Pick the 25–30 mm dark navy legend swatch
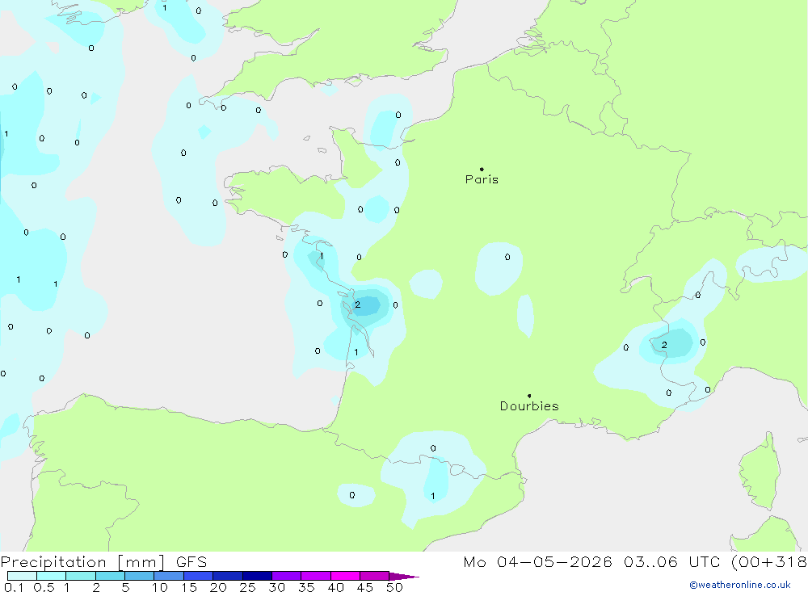Screen dimensions: 808x592 (x=257, y=576)
